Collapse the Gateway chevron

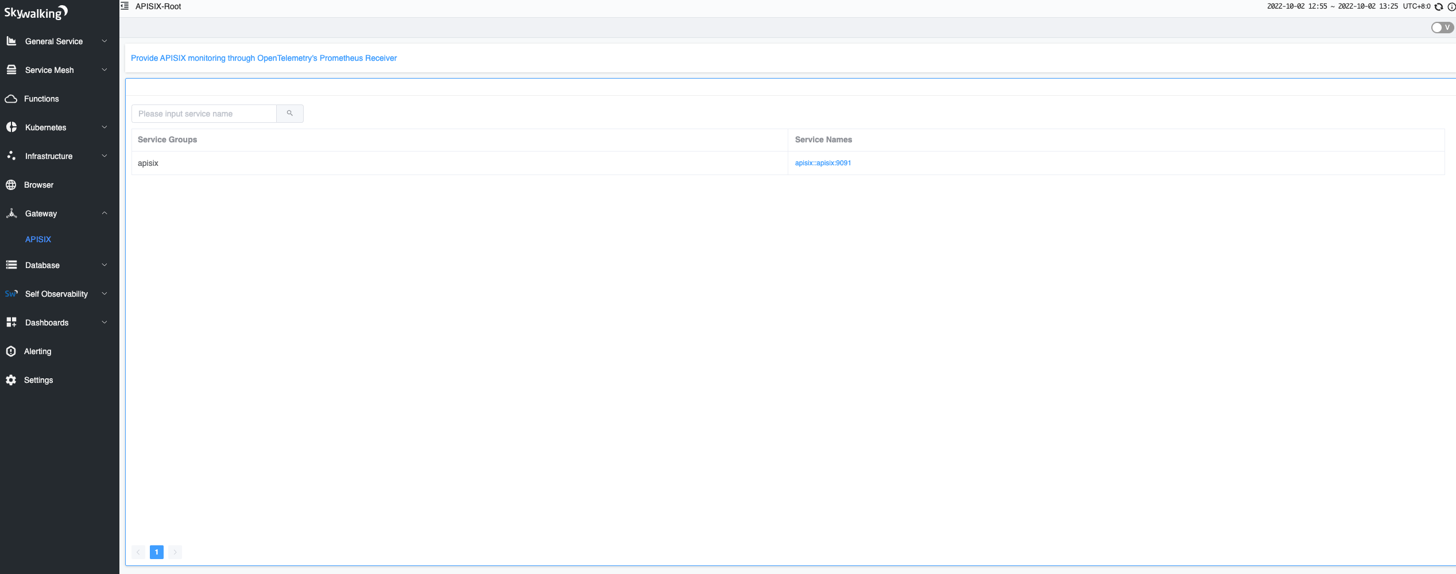point(104,214)
